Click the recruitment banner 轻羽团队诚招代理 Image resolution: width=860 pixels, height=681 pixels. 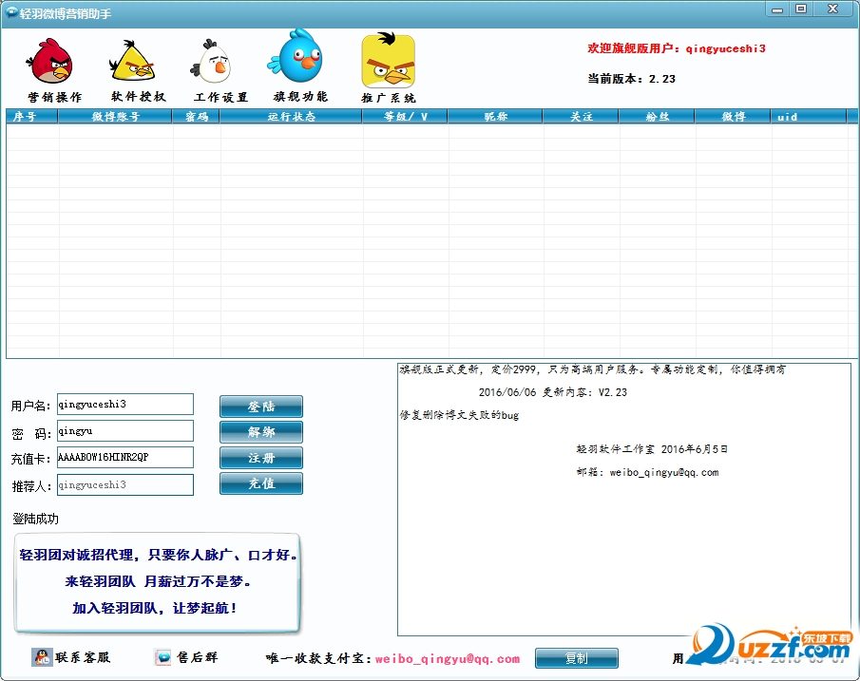(158, 582)
